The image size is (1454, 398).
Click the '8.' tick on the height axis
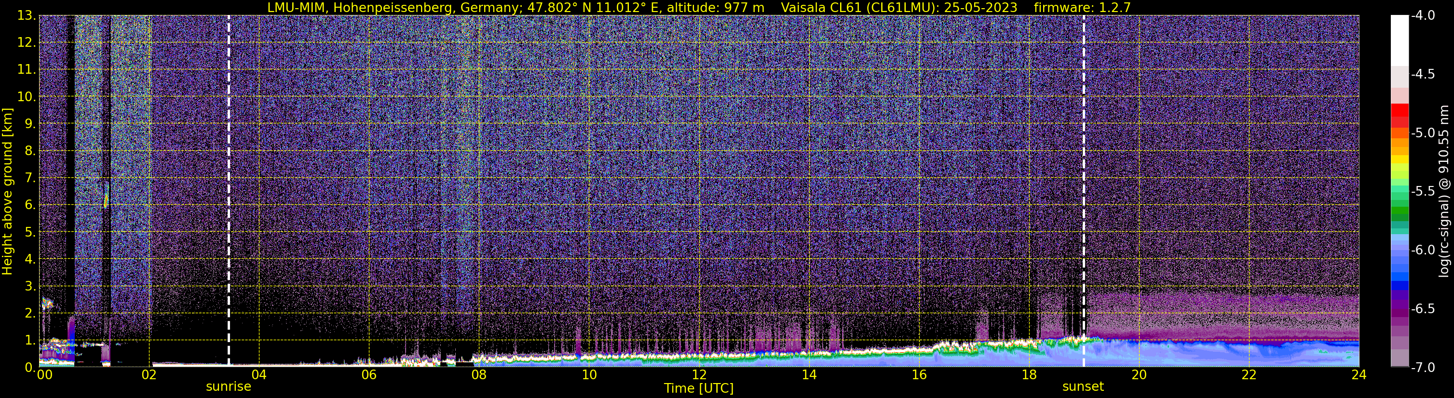click(30, 151)
